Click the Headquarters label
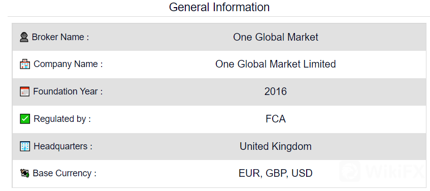The width and height of the screenshot is (430, 191). (63, 146)
